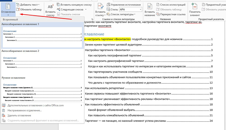Screen dimensions: 226x130
Task: Select Автособираемое оглавление 2 preview
Action: (x=42, y=63)
